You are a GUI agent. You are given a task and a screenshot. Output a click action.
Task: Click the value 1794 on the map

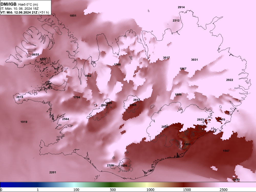[77, 97]
